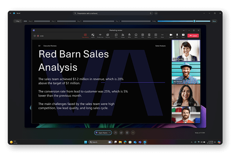
Task: Click the May 7 back navigation button
Action: [x=18, y=21]
